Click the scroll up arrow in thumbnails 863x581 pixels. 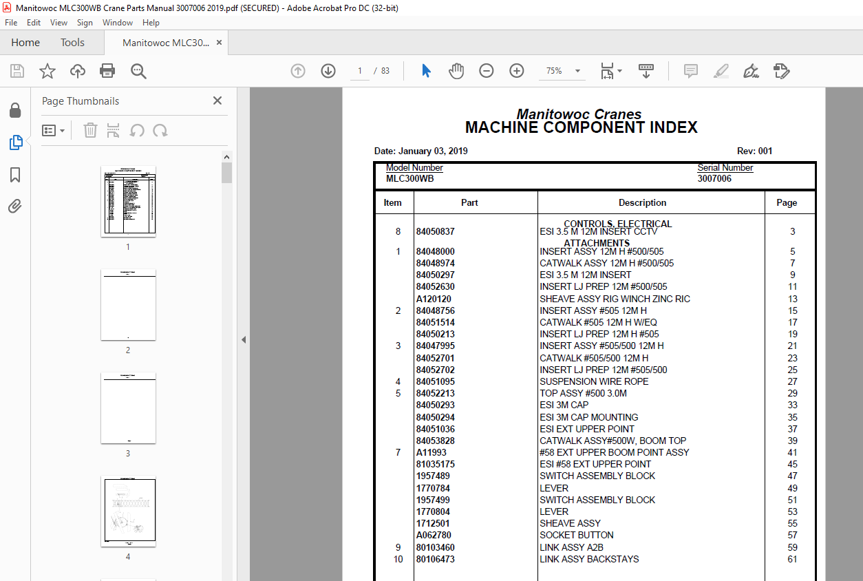pos(227,157)
